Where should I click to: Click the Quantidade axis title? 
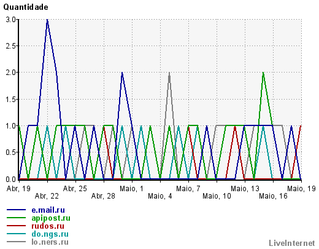click(26, 7)
